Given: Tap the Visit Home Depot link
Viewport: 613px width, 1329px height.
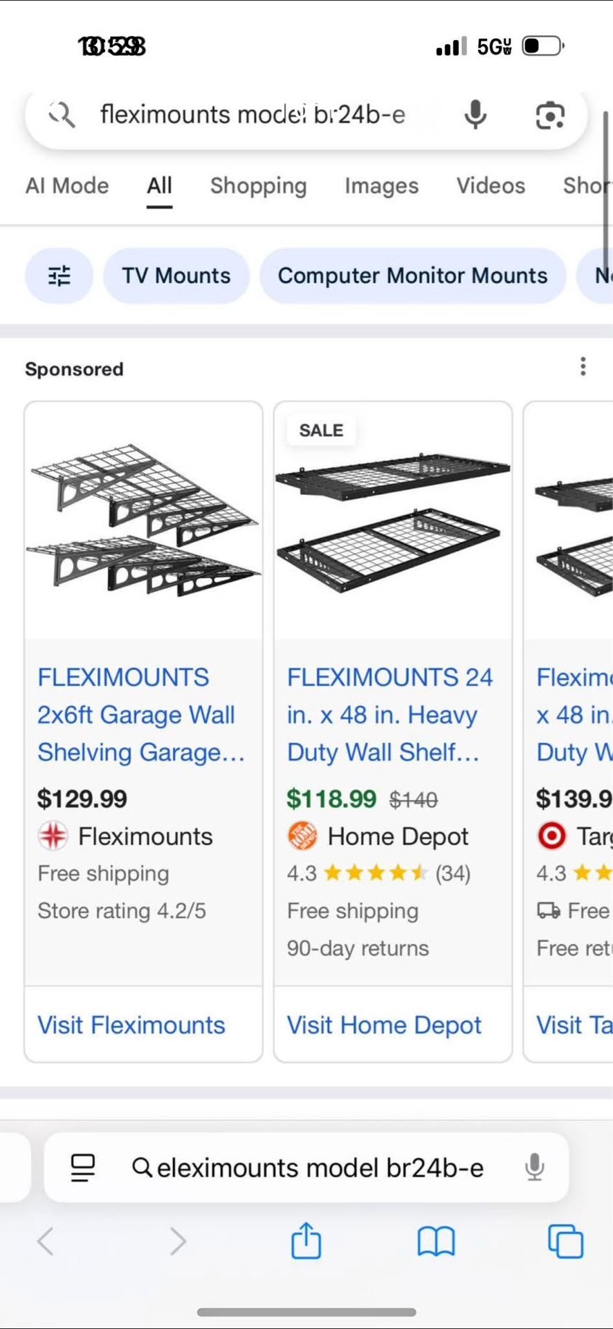Looking at the screenshot, I should coord(384,1025).
